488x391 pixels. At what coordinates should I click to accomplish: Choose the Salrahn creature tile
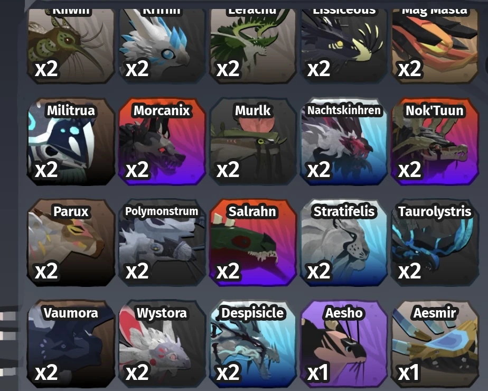(x=252, y=243)
